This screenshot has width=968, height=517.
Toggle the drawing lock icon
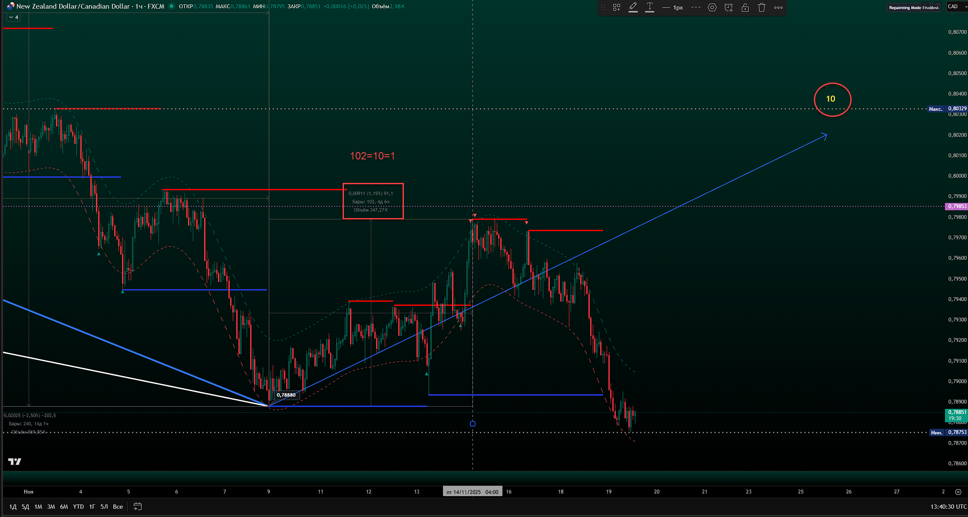745,7
